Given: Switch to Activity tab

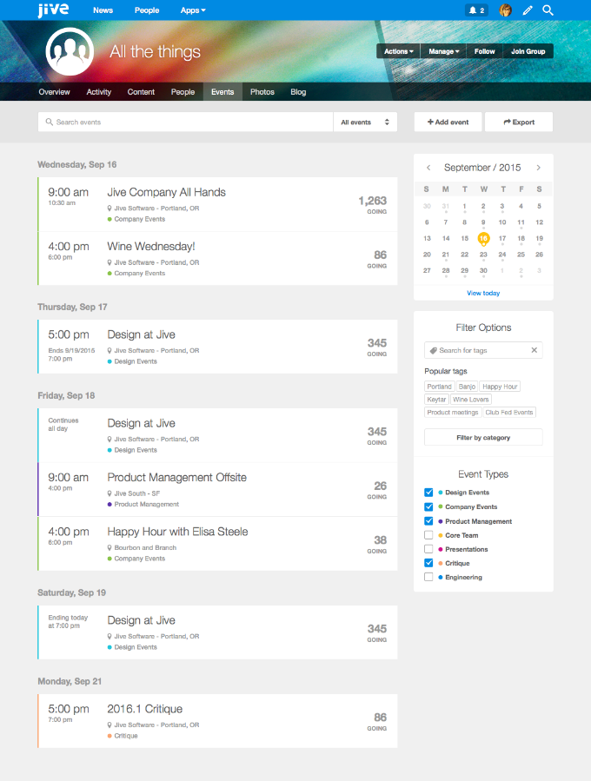Looking at the screenshot, I should pos(99,91).
